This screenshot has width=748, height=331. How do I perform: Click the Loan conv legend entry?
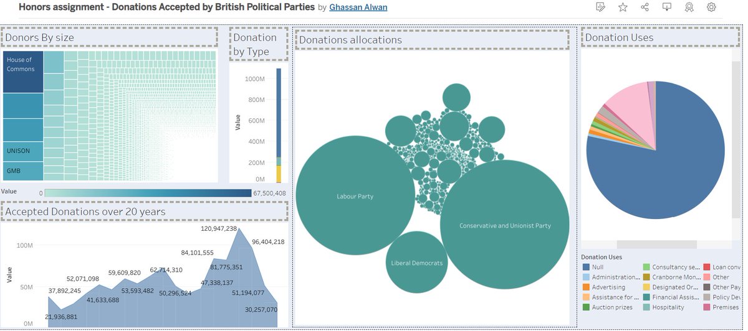coord(722,267)
